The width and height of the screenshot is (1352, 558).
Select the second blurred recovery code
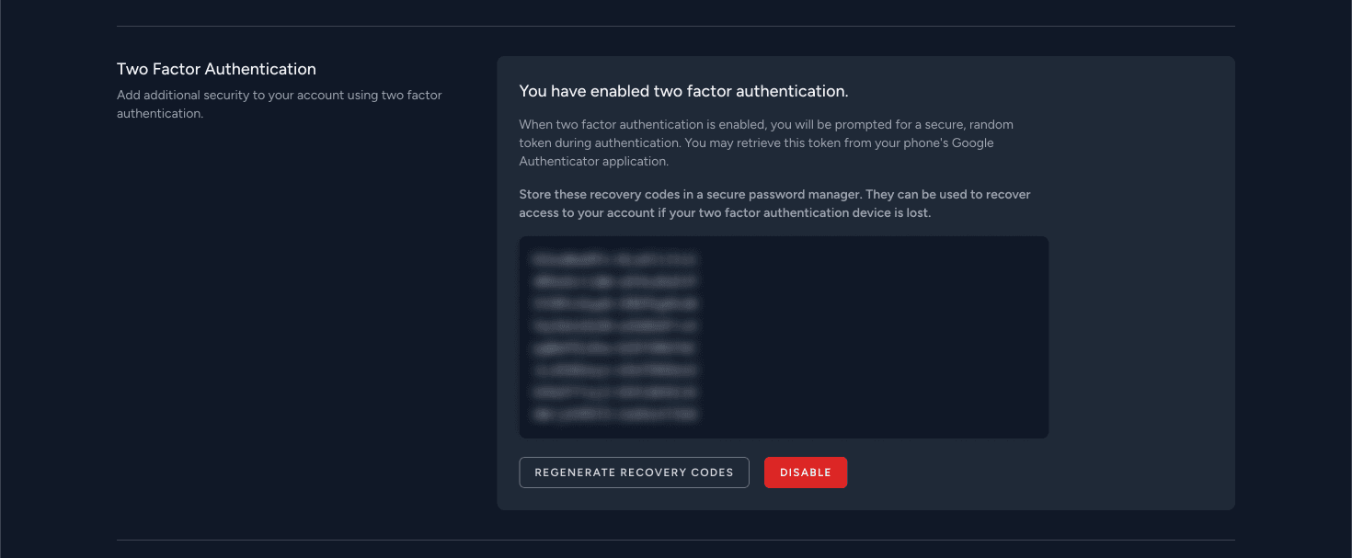(x=613, y=281)
